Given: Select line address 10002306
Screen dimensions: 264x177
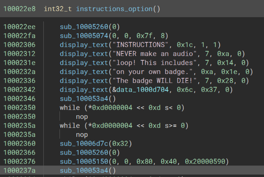Looking at the screenshot, I should coord(20,45).
